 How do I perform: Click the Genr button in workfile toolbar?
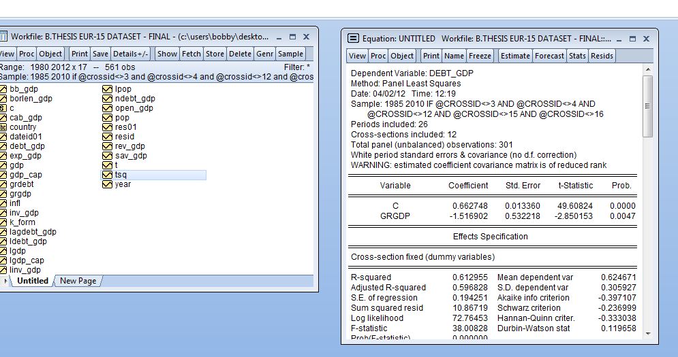(264, 54)
